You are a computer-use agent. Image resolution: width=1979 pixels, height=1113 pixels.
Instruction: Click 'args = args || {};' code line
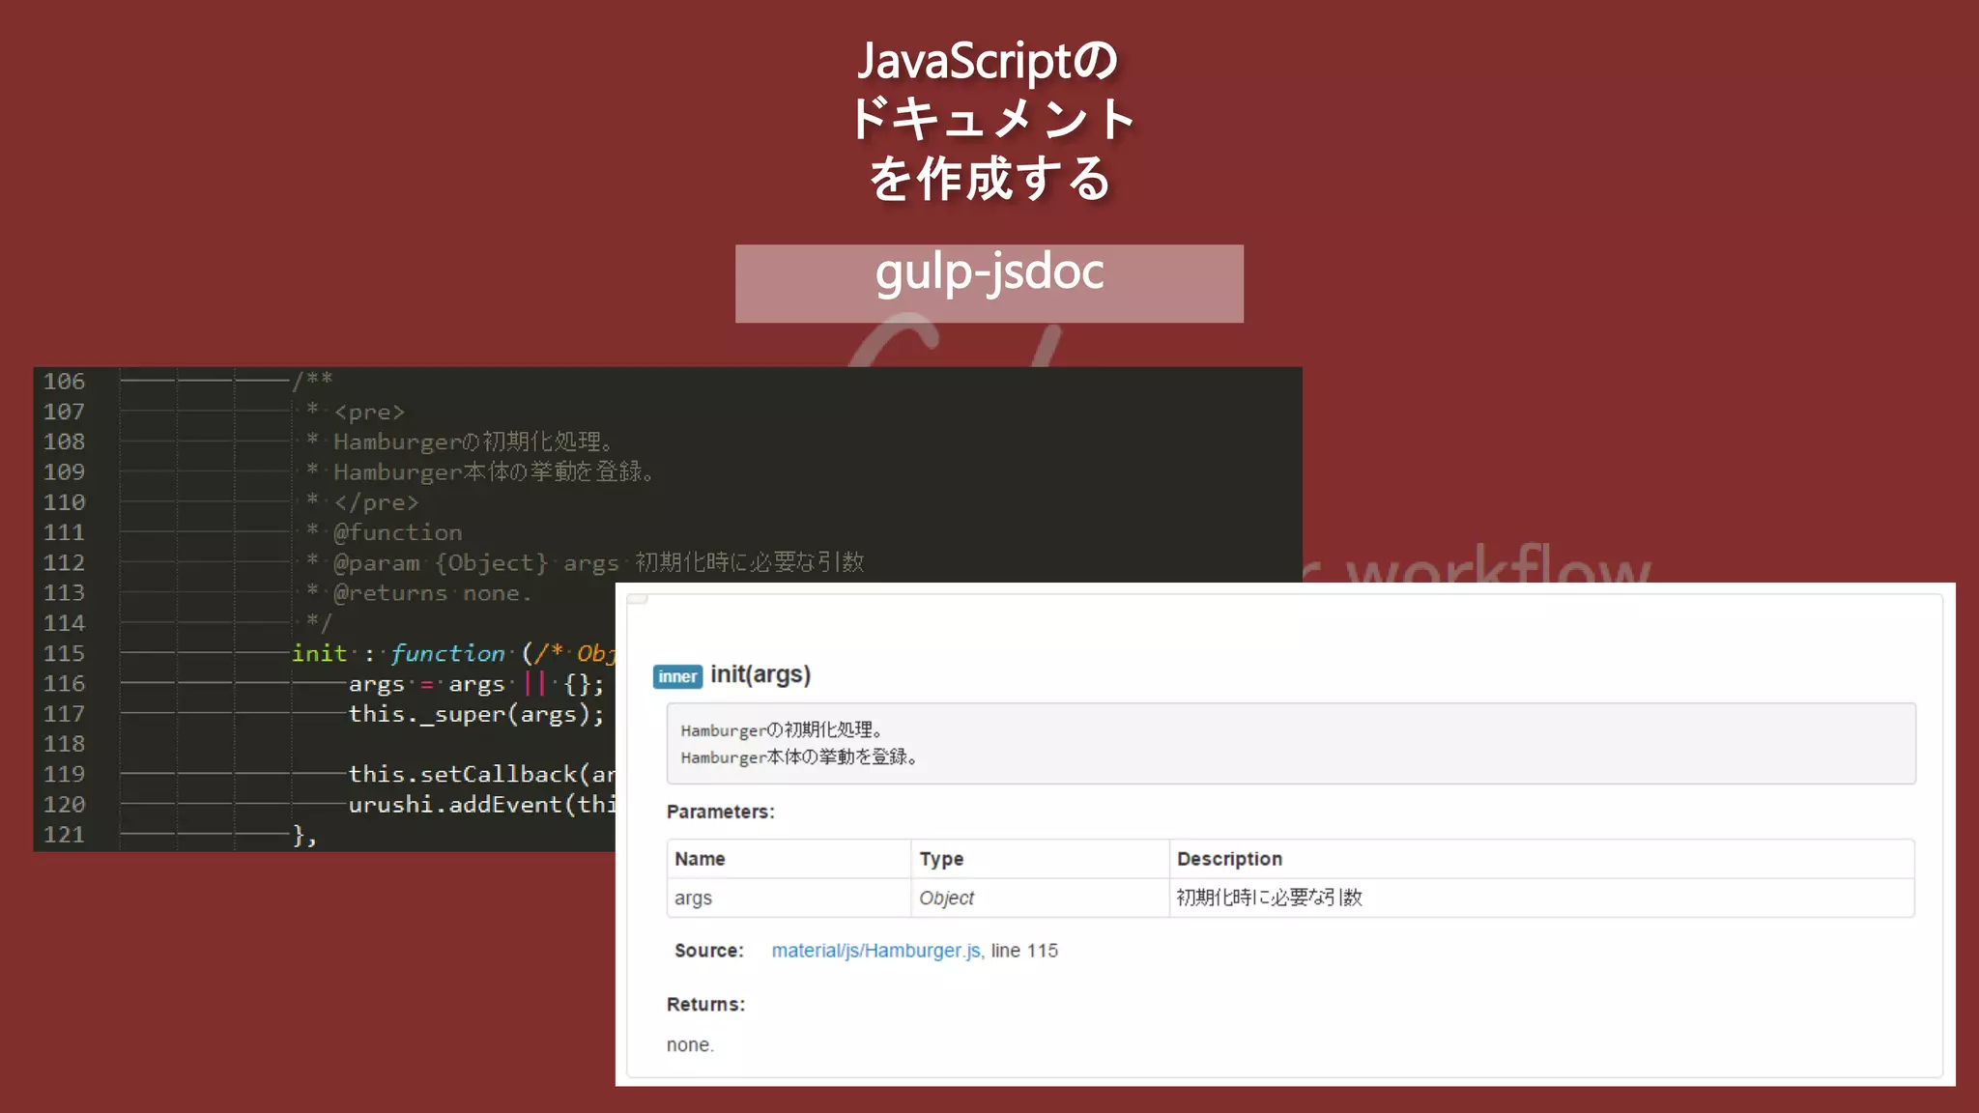[476, 684]
